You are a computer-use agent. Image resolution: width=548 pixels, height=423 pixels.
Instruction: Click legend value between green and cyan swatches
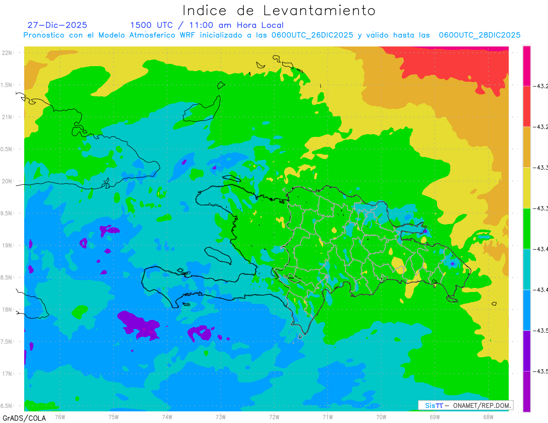pos(541,249)
